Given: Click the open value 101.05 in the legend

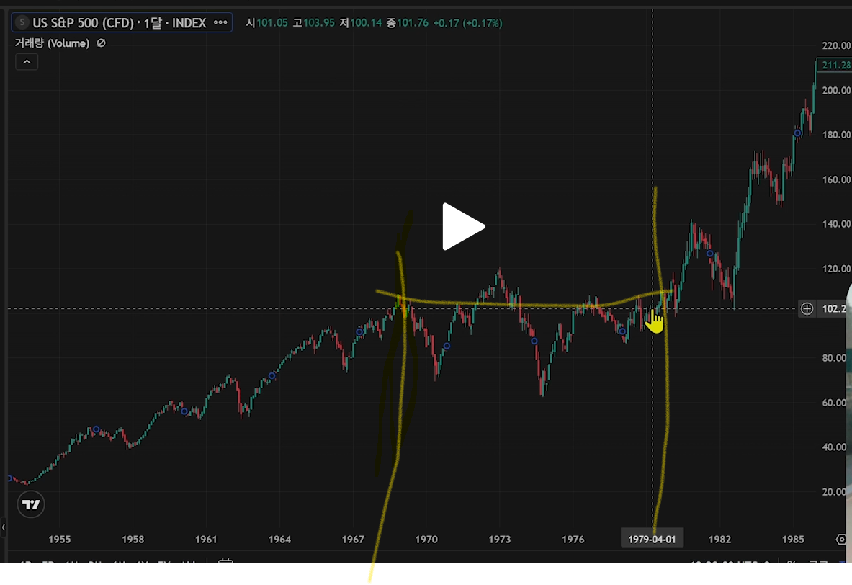Looking at the screenshot, I should pos(272,23).
